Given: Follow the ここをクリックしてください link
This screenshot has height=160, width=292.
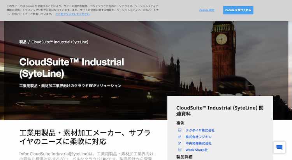Looking at the screenshot, I should coord(73,14).
